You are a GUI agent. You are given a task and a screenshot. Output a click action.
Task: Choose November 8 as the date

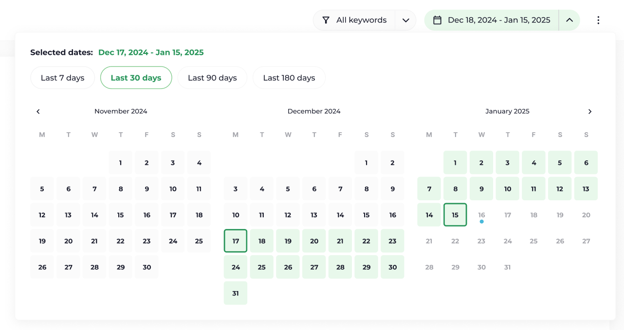[x=121, y=189]
